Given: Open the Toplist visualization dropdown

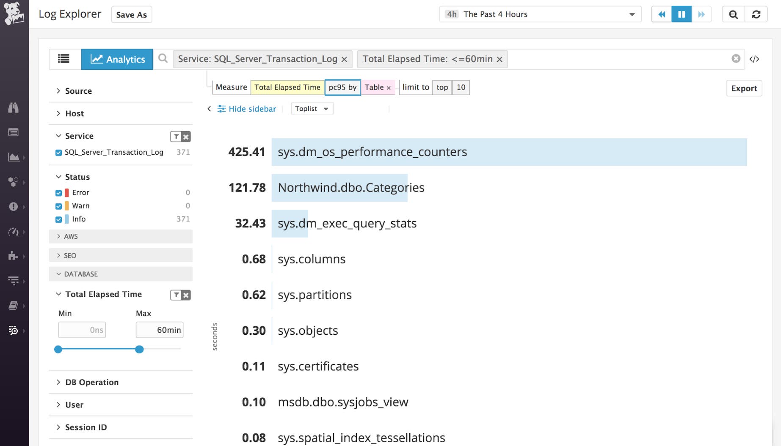Looking at the screenshot, I should point(312,109).
